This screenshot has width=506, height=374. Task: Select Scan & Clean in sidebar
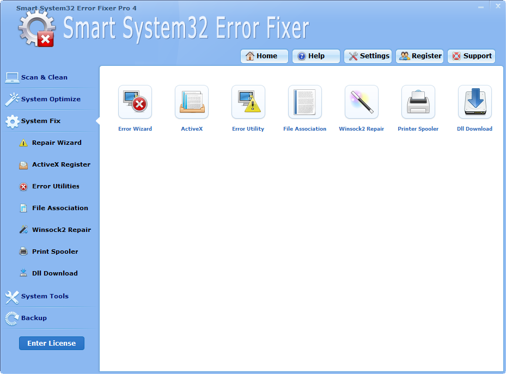pos(44,77)
